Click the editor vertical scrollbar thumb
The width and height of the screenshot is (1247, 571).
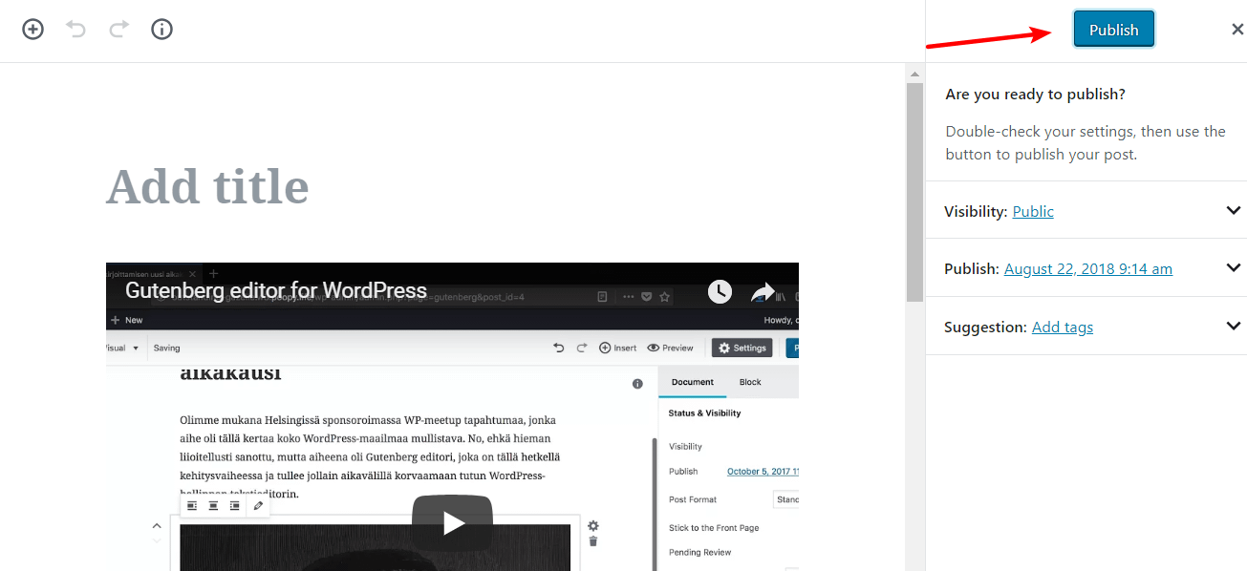click(914, 191)
